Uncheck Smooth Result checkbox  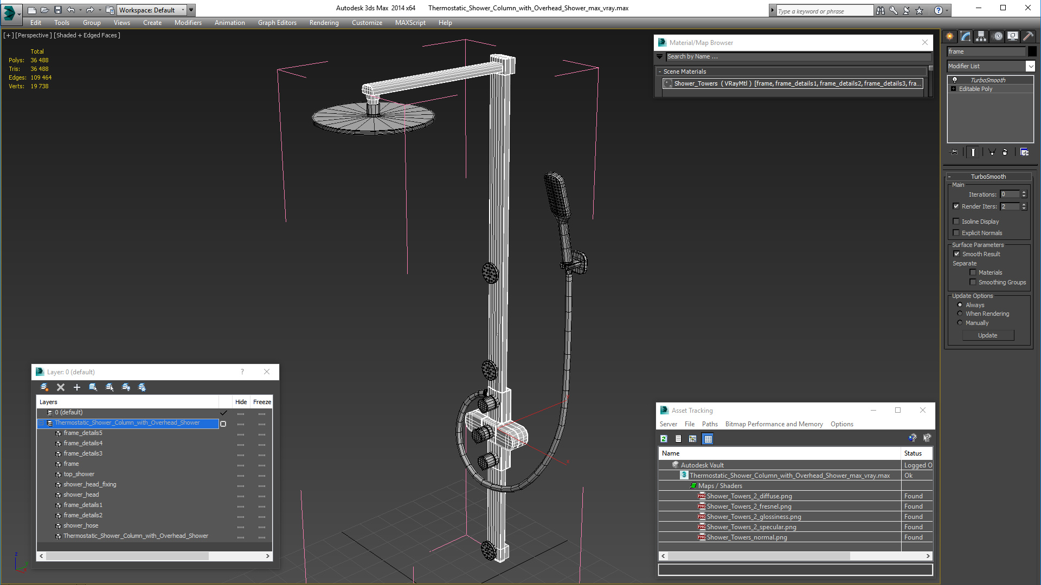click(x=956, y=254)
